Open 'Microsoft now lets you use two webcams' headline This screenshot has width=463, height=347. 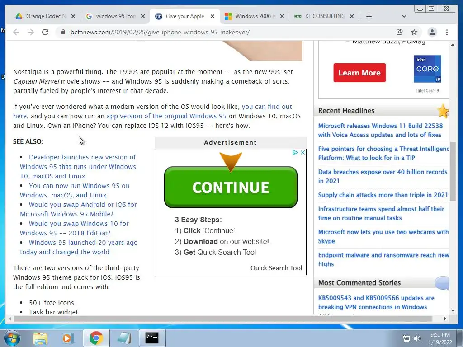[383, 236]
